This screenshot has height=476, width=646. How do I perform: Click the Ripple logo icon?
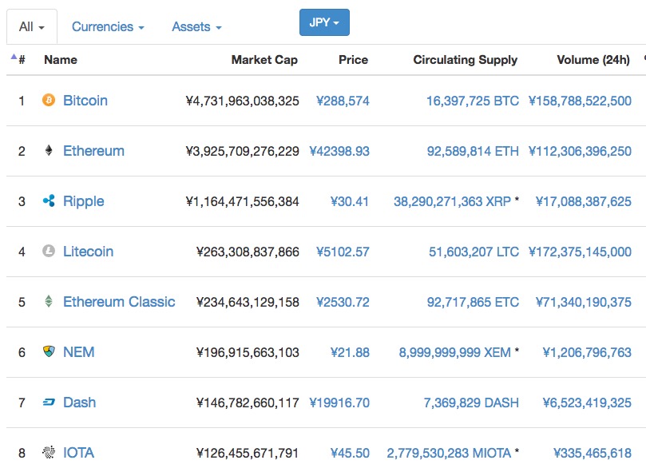coord(49,201)
